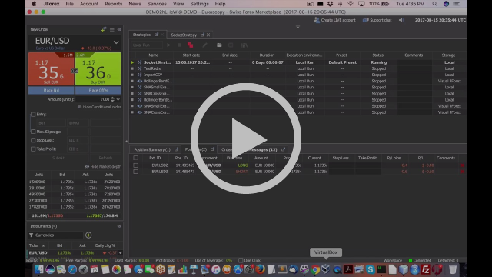Undock the Messages tab
Screen dimensions: 492x277
point(283,149)
